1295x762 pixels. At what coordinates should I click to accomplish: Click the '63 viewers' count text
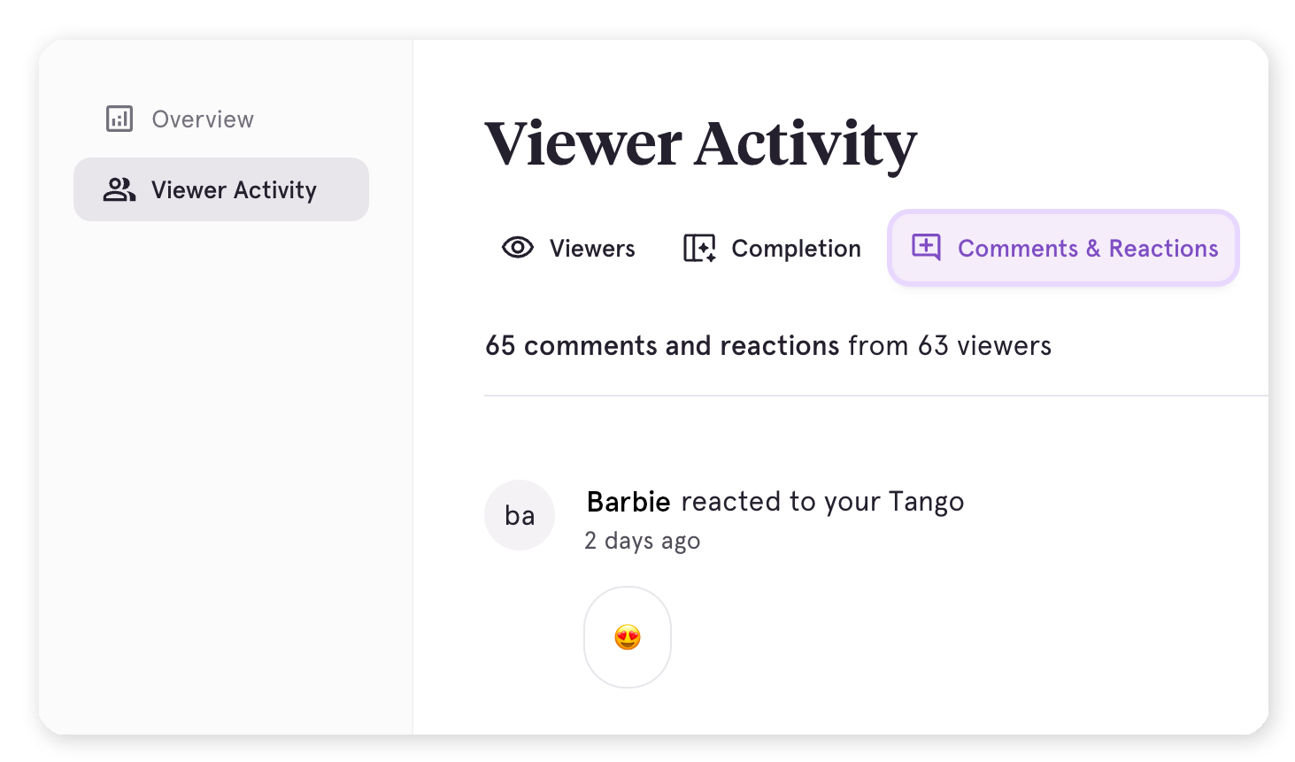[984, 345]
